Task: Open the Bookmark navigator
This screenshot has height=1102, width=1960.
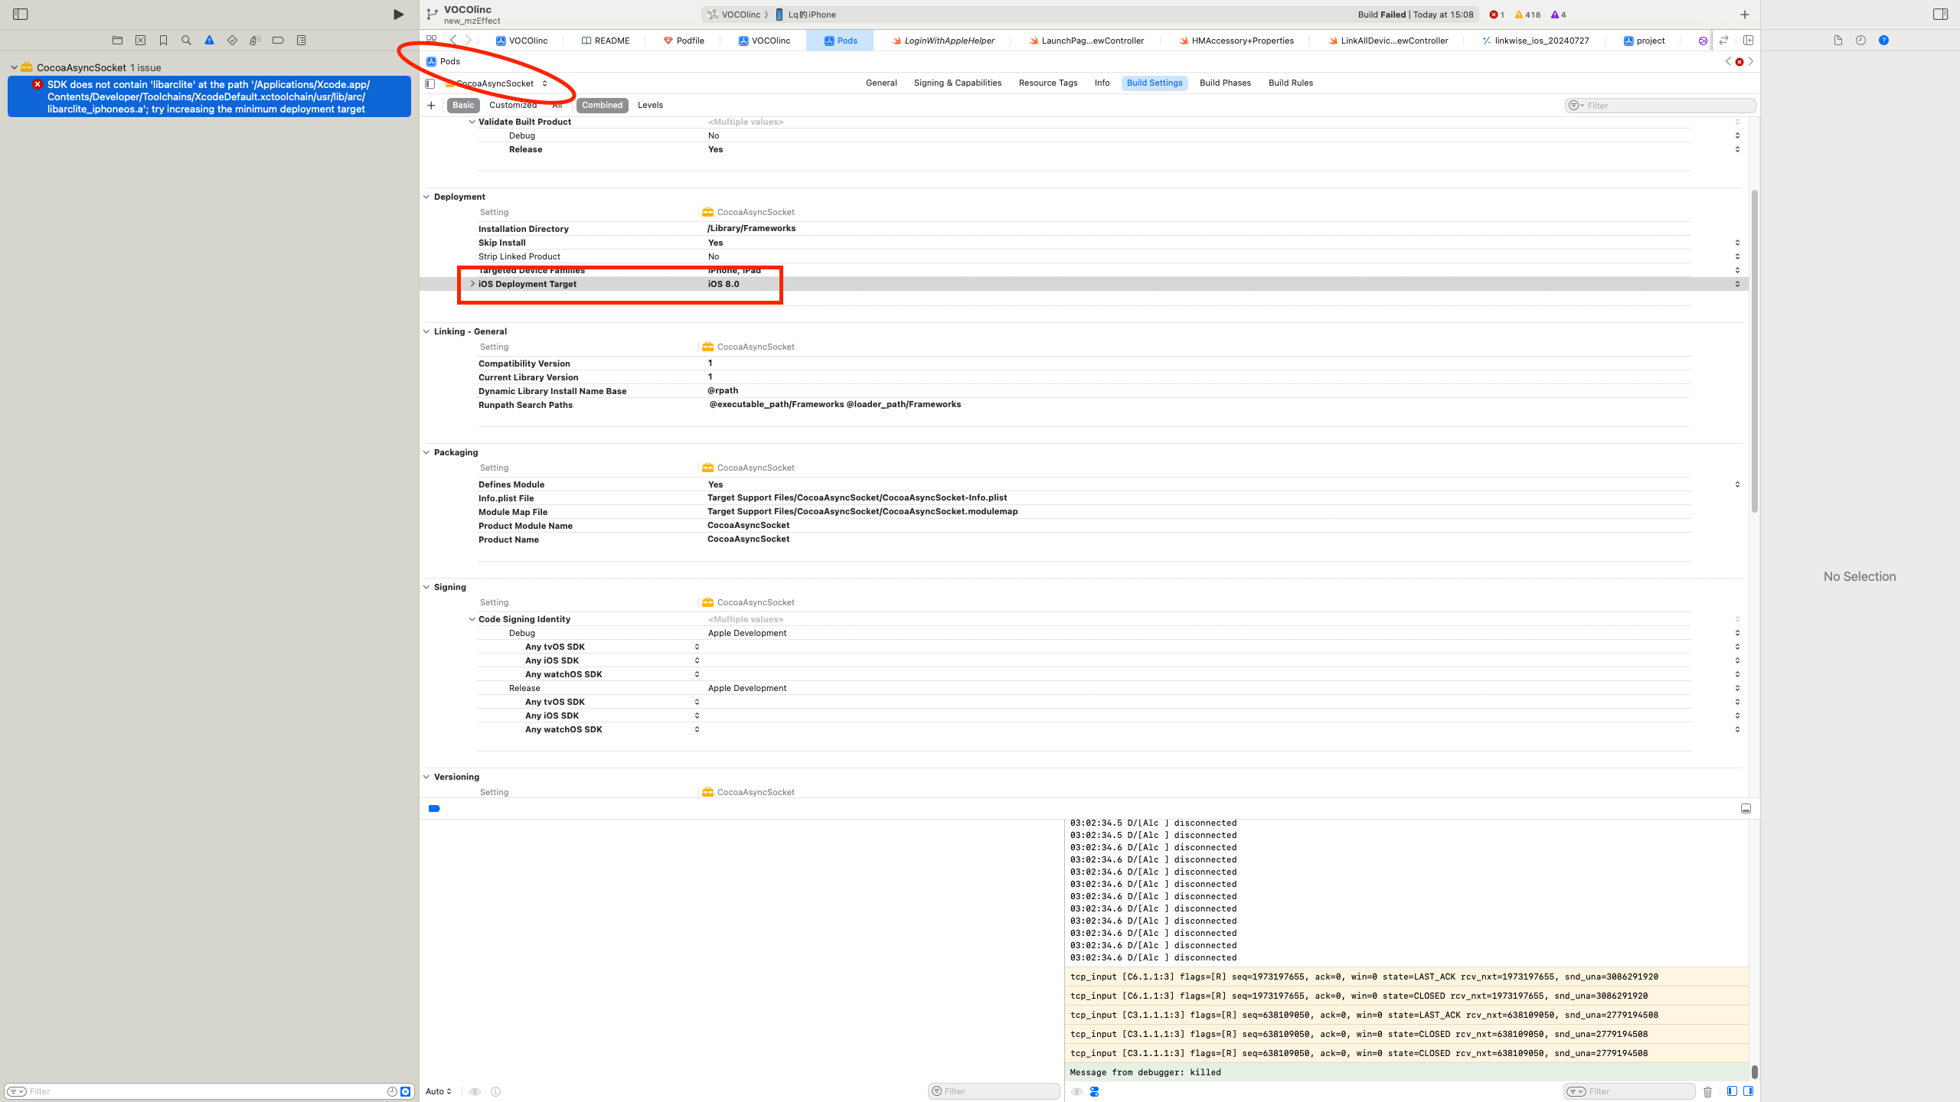Action: tap(163, 41)
